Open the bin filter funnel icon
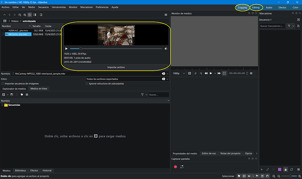 tap(142, 94)
